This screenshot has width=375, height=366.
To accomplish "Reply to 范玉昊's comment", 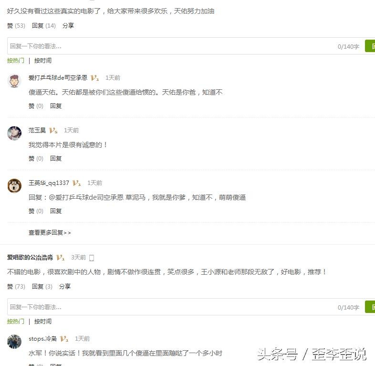I will (x=56, y=159).
